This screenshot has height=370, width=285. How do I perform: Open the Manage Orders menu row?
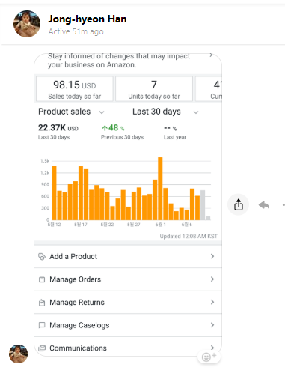[128, 279]
